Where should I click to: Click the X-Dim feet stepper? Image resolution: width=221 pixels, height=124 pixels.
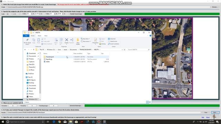[x=32, y=14]
